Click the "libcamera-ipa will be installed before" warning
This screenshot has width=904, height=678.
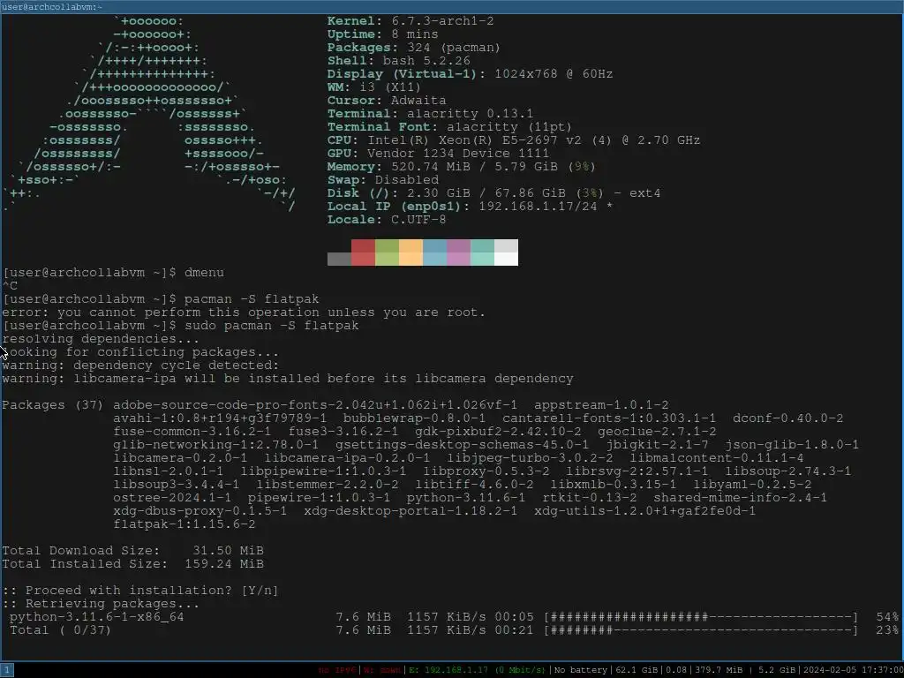tap(288, 379)
